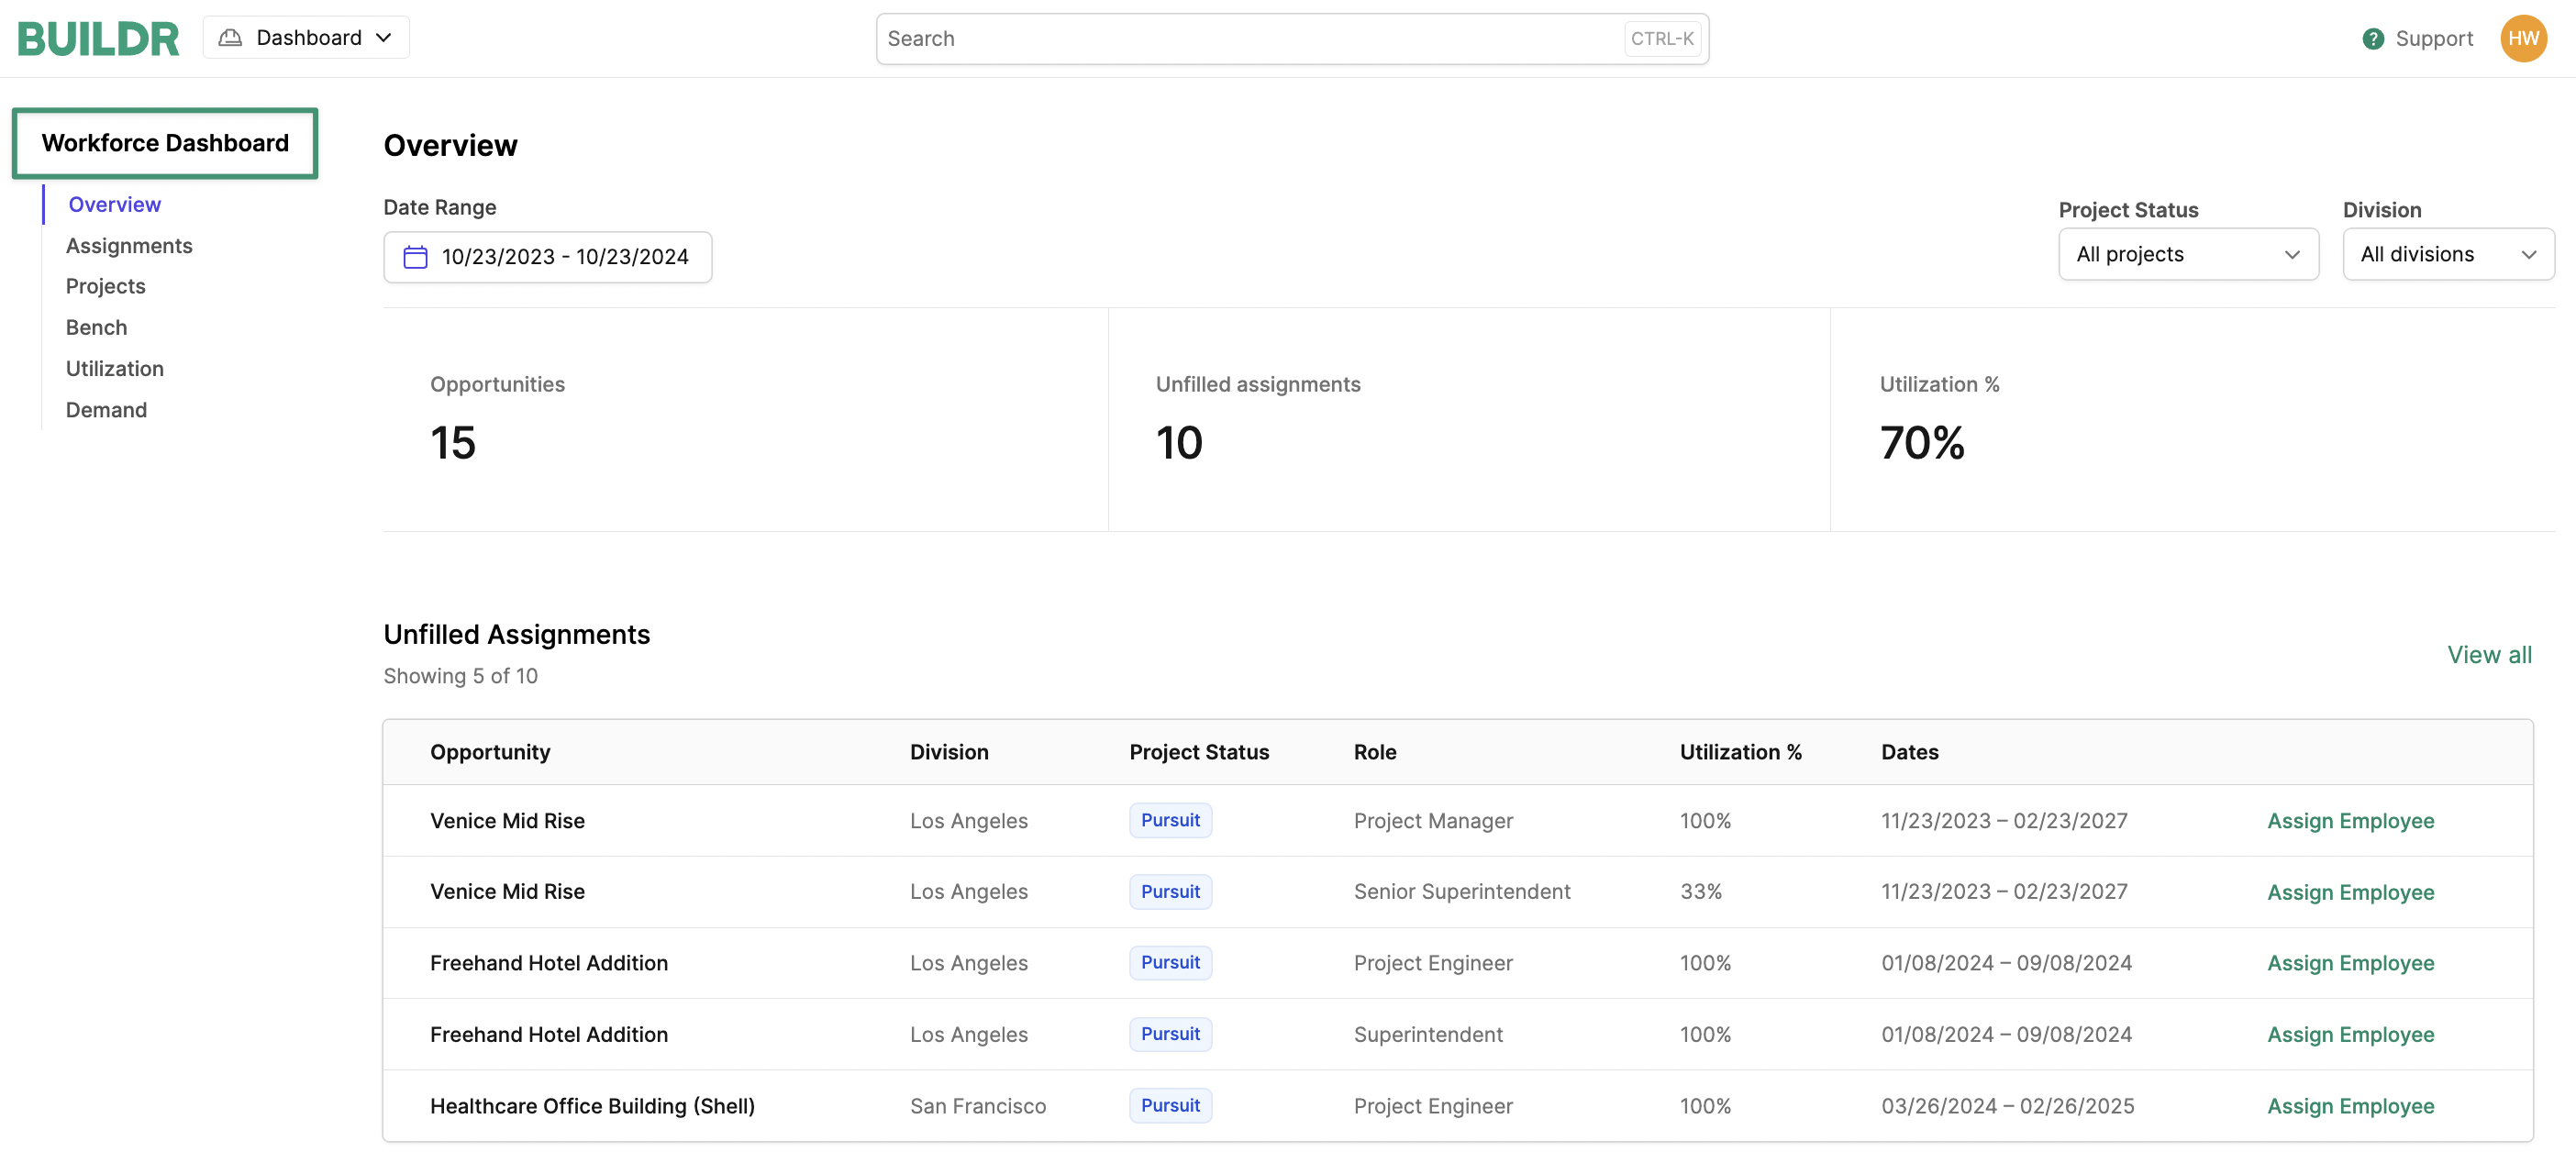
Task: Click the calendar icon in Date Range
Action: [x=415, y=257]
